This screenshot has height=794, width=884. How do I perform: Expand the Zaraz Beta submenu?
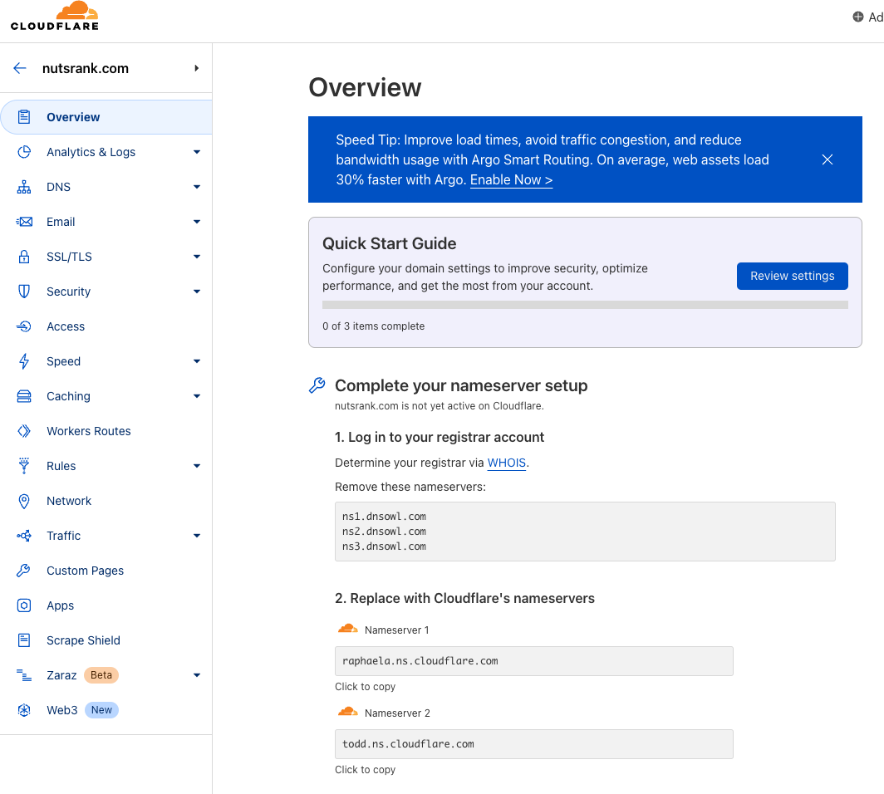coord(197,675)
